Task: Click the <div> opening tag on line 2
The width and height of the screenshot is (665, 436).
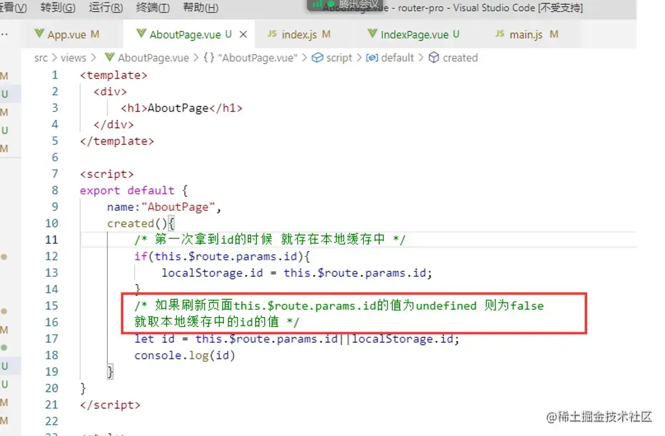Action: point(110,92)
